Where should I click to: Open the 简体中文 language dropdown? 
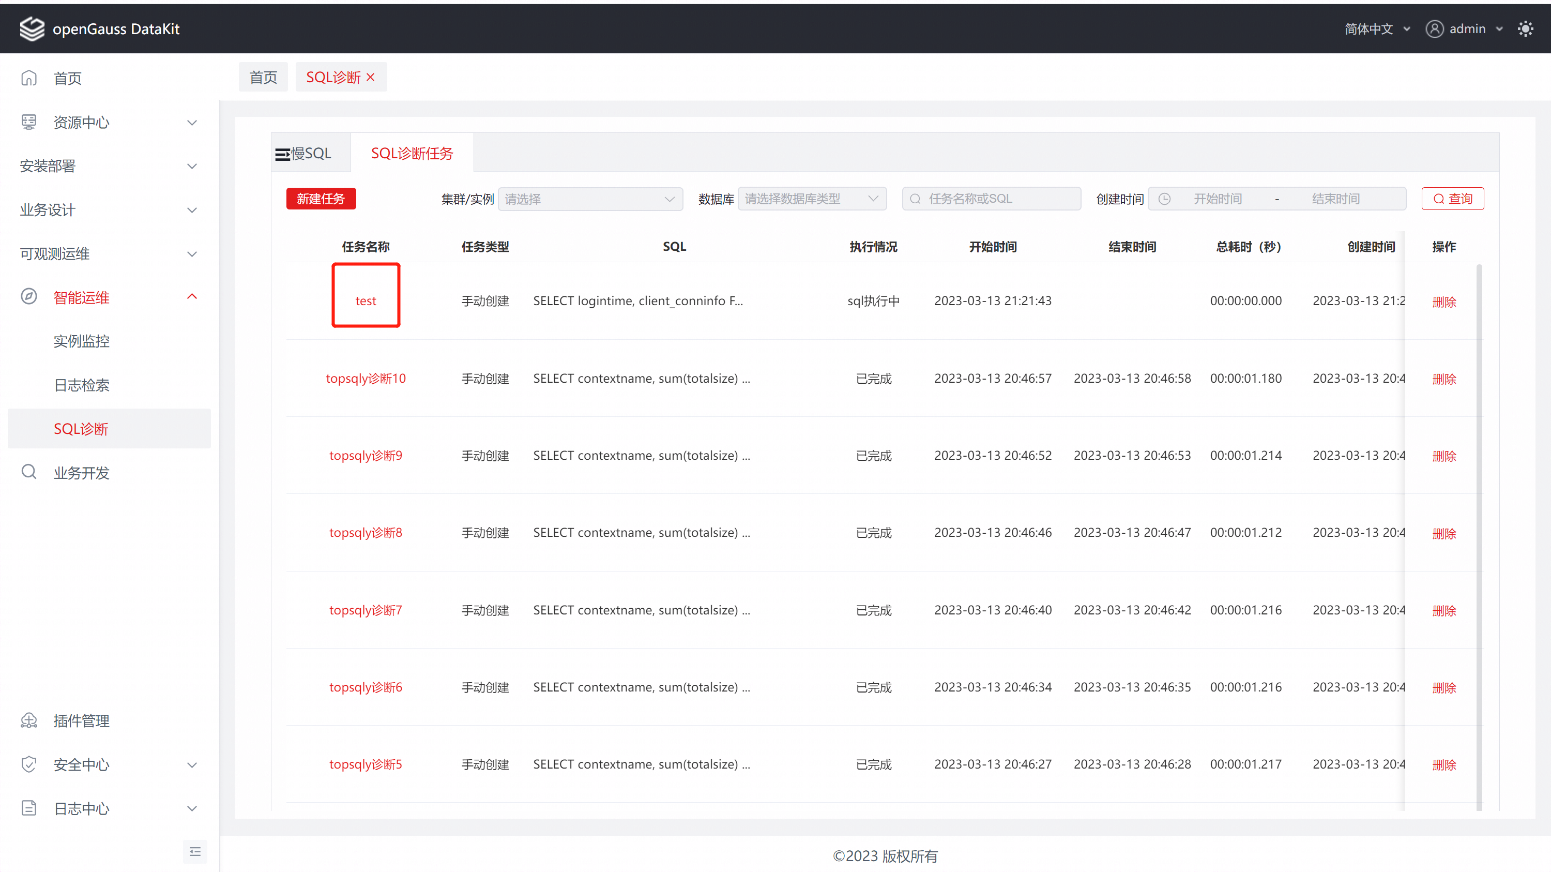tap(1377, 28)
